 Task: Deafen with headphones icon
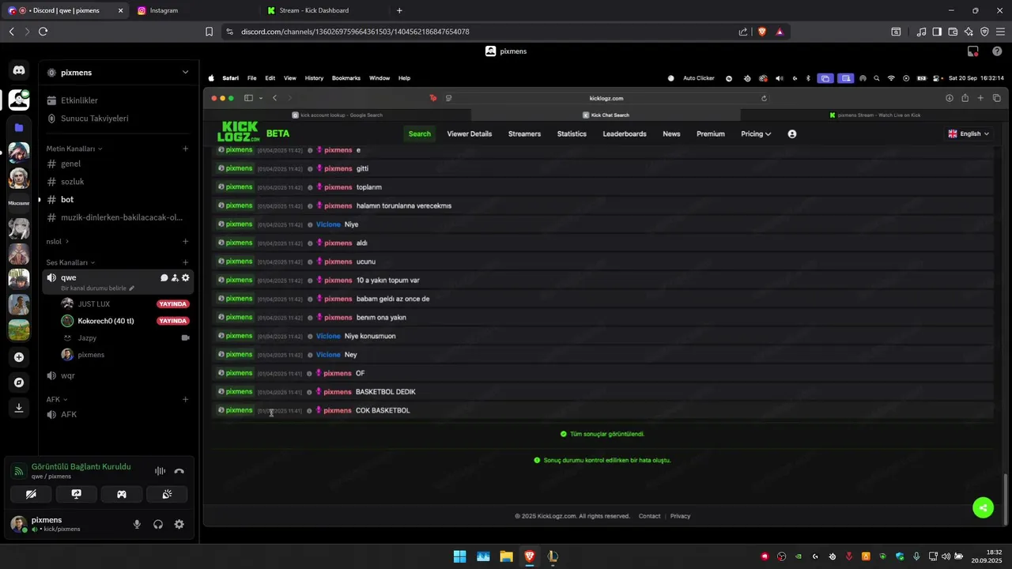tap(158, 524)
